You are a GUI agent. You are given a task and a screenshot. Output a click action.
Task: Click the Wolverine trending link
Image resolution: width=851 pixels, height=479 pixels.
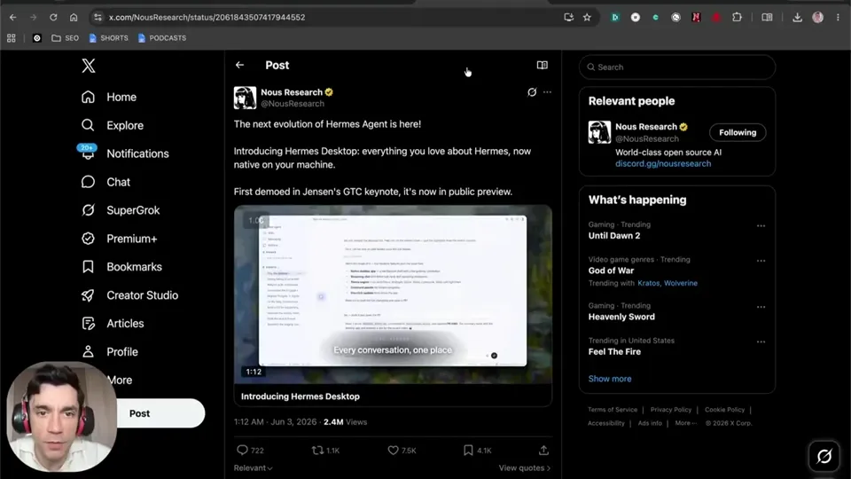pyautogui.click(x=681, y=283)
